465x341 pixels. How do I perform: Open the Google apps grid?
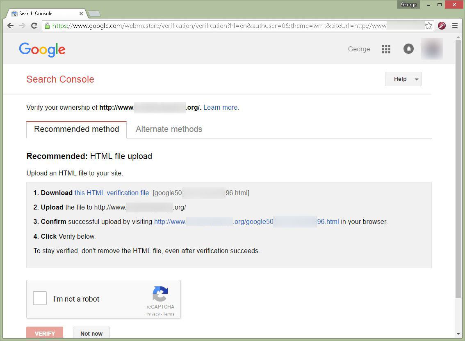[386, 49]
